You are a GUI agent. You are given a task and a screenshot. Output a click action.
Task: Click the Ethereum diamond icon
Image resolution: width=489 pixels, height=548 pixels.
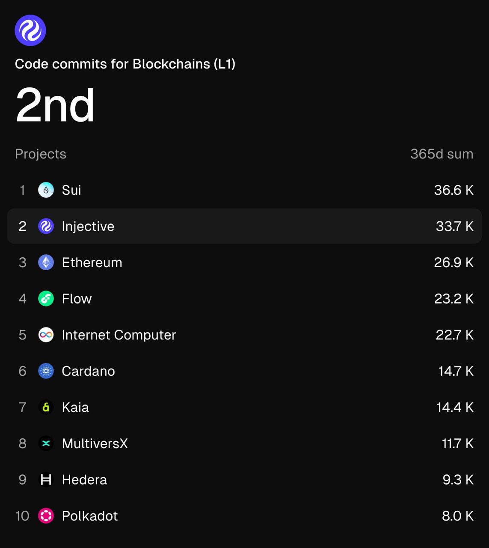click(46, 262)
